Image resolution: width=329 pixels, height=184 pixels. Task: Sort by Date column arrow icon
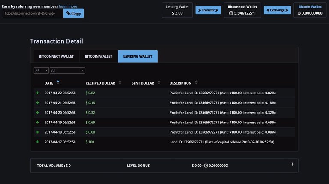pyautogui.click(x=58, y=82)
